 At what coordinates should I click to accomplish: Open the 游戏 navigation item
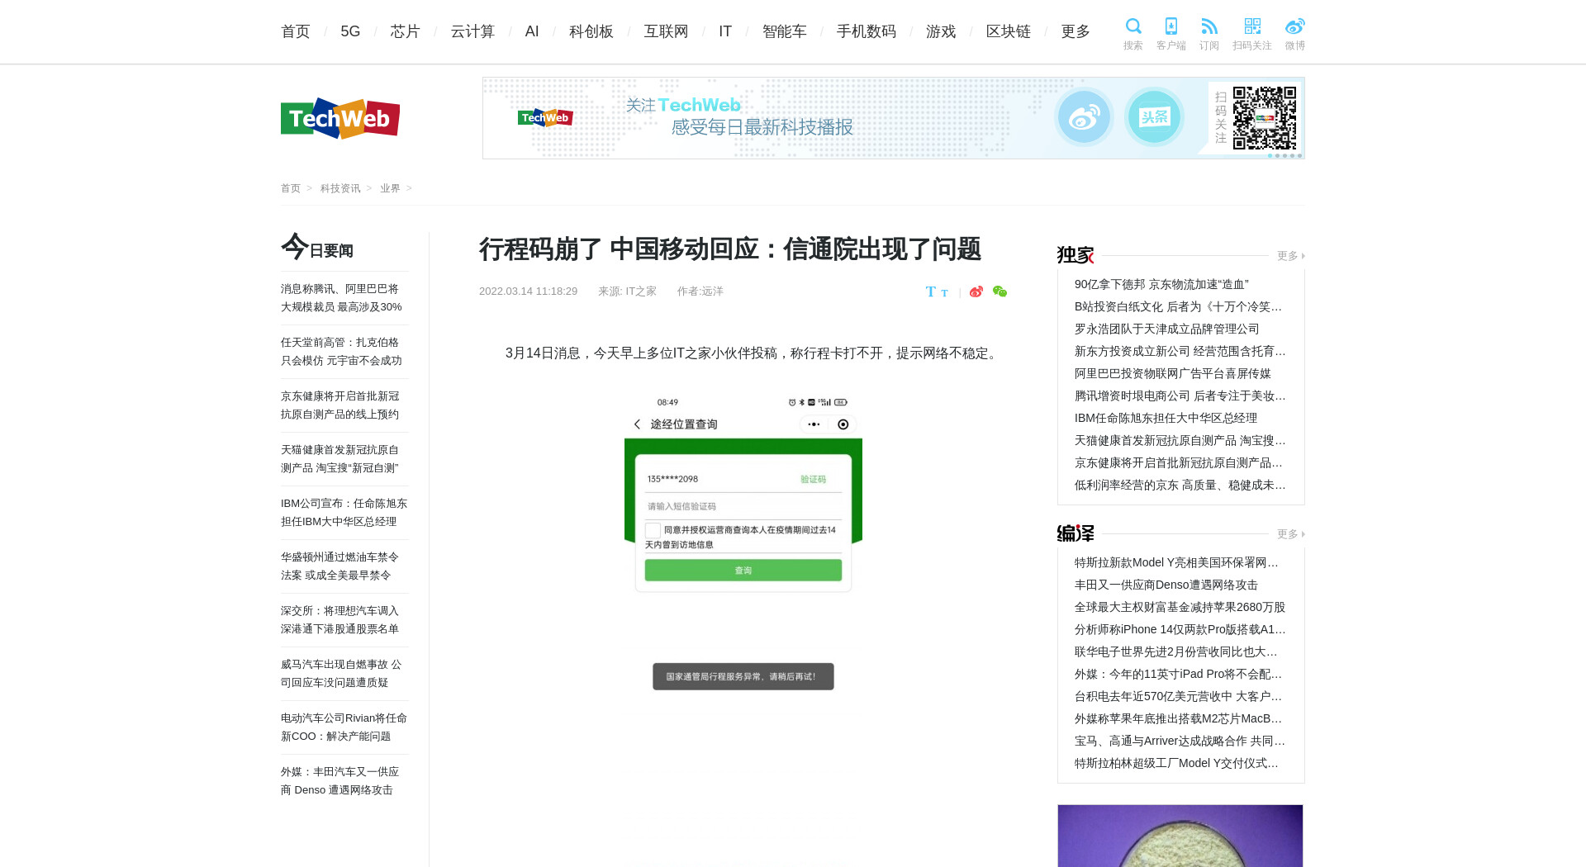click(x=941, y=31)
